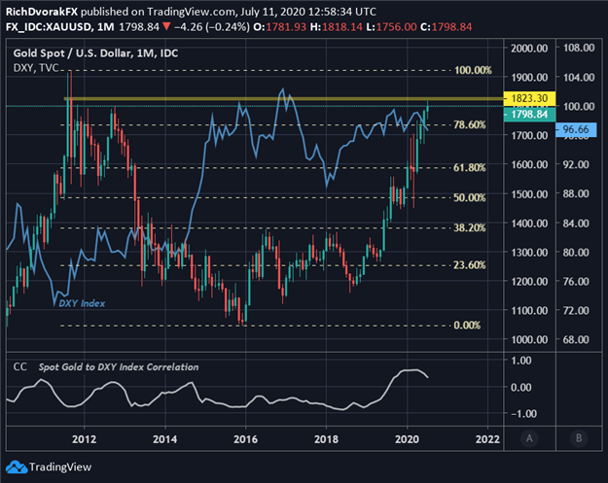Click the C:1798.84 close value

point(446,27)
